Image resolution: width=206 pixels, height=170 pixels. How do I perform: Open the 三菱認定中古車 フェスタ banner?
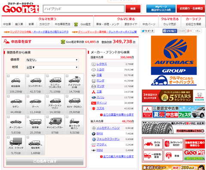click(173, 112)
